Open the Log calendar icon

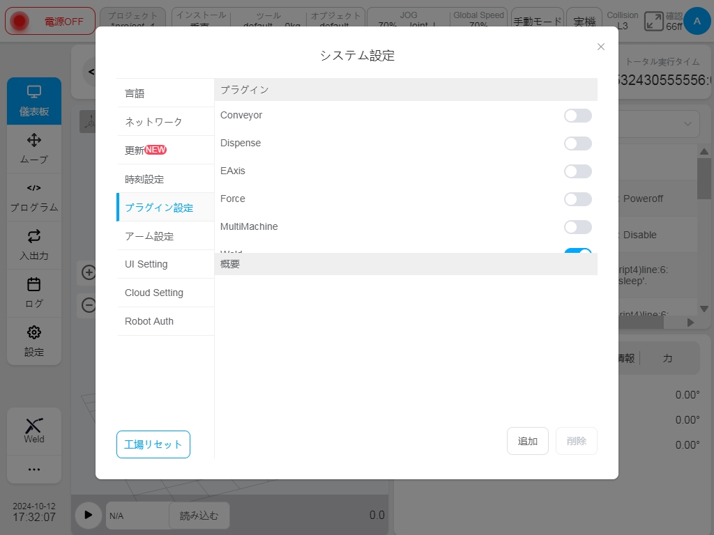click(34, 284)
